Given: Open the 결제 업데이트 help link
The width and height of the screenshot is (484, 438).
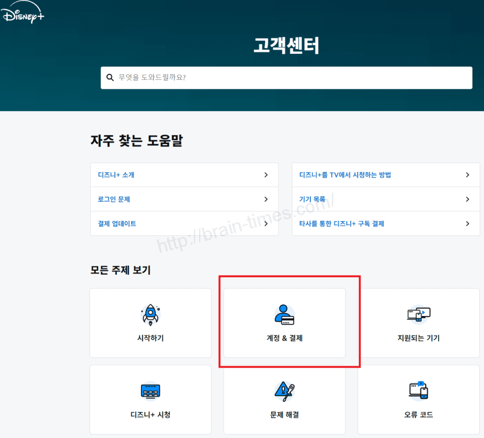Looking at the screenshot, I should 117,223.
